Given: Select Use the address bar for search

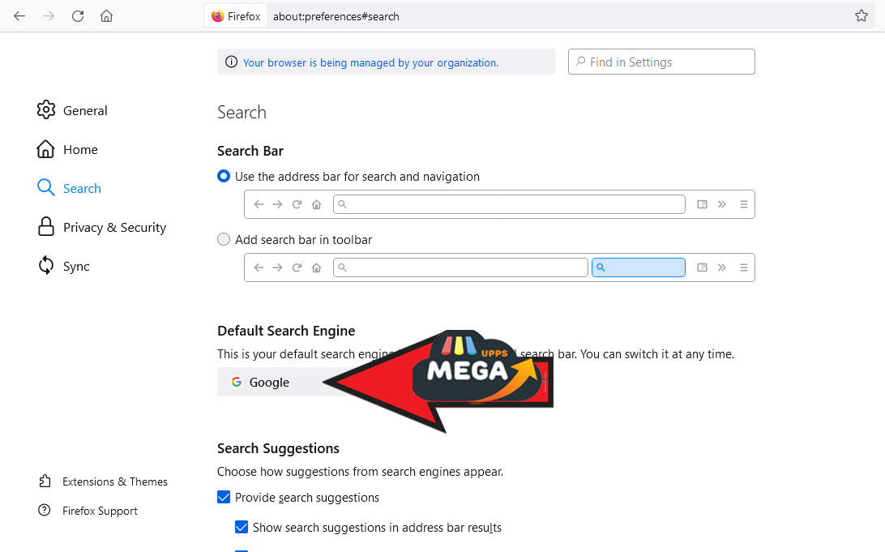Looking at the screenshot, I should click(x=224, y=176).
